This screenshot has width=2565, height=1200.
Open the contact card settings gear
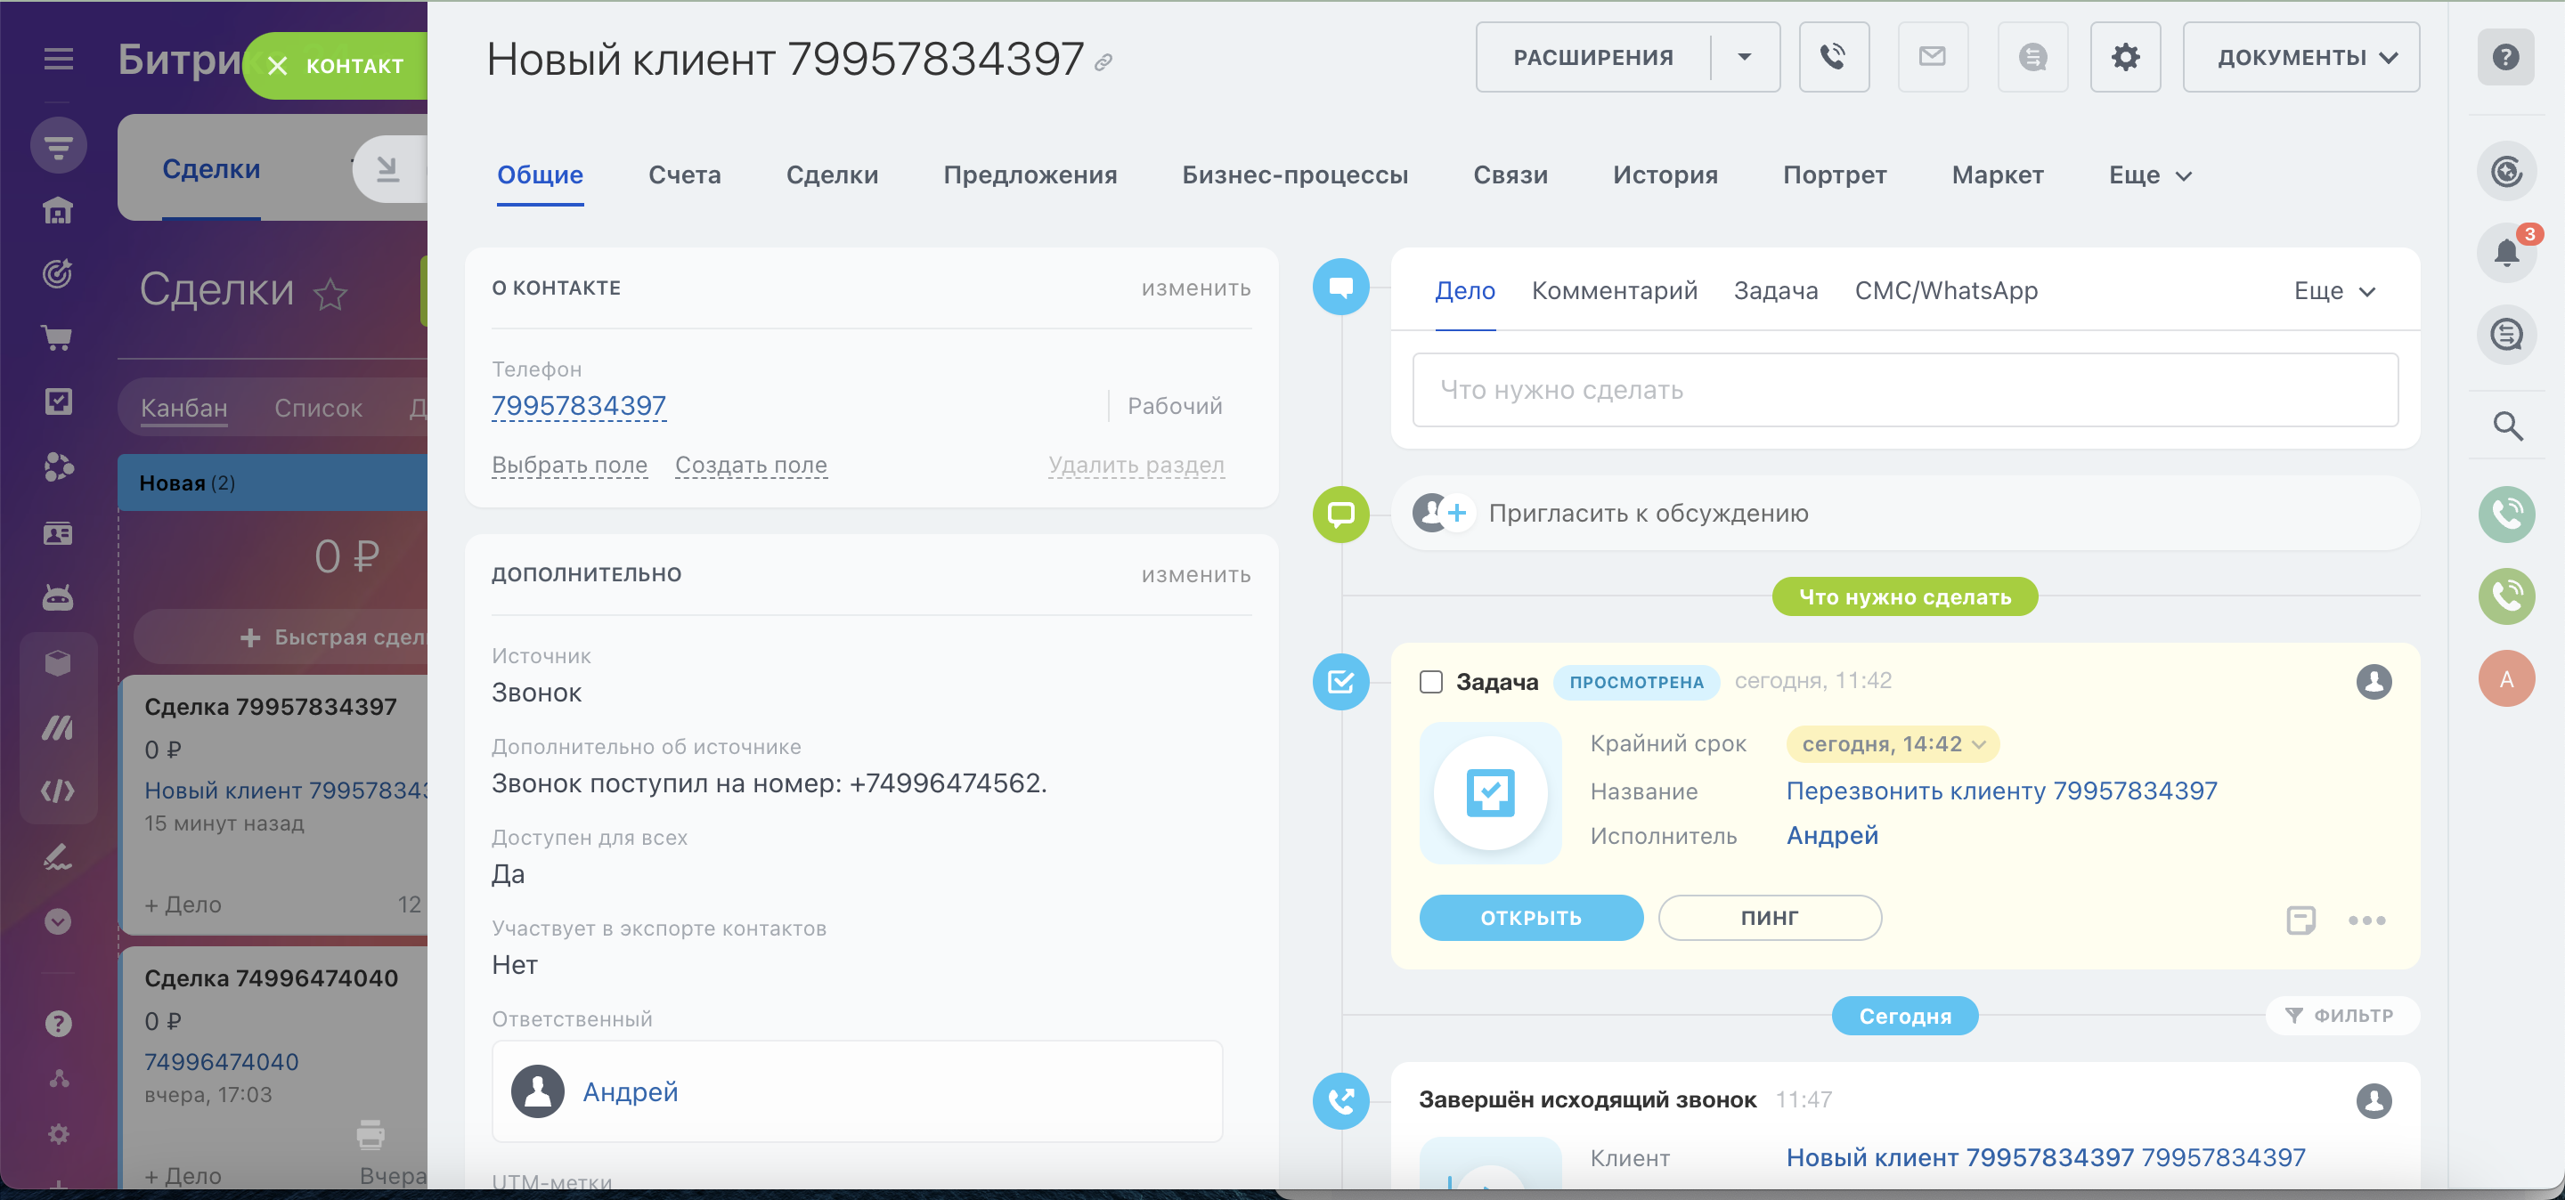pyautogui.click(x=2125, y=57)
